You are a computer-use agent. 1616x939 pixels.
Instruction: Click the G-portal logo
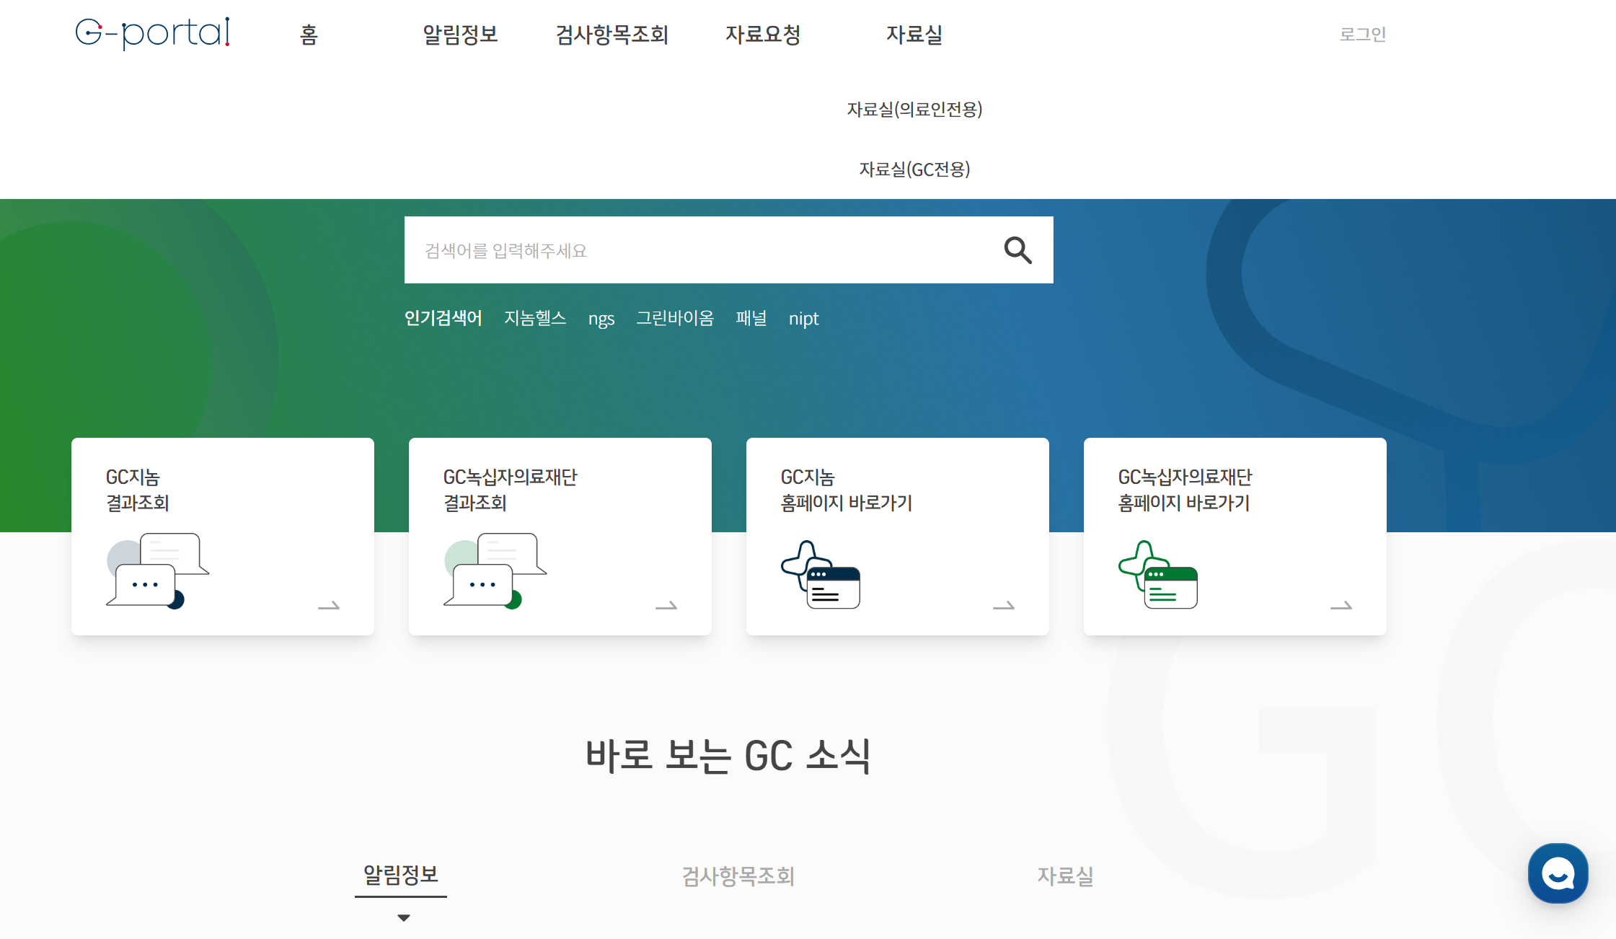click(152, 32)
